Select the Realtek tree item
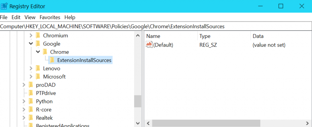The height and width of the screenshot is (127, 312). tap(44, 118)
